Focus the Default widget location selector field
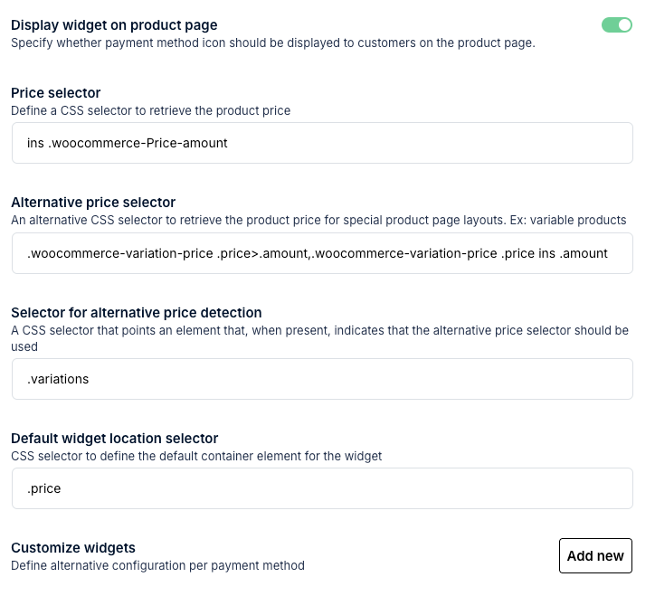The height and width of the screenshot is (596, 655). tap(322, 488)
